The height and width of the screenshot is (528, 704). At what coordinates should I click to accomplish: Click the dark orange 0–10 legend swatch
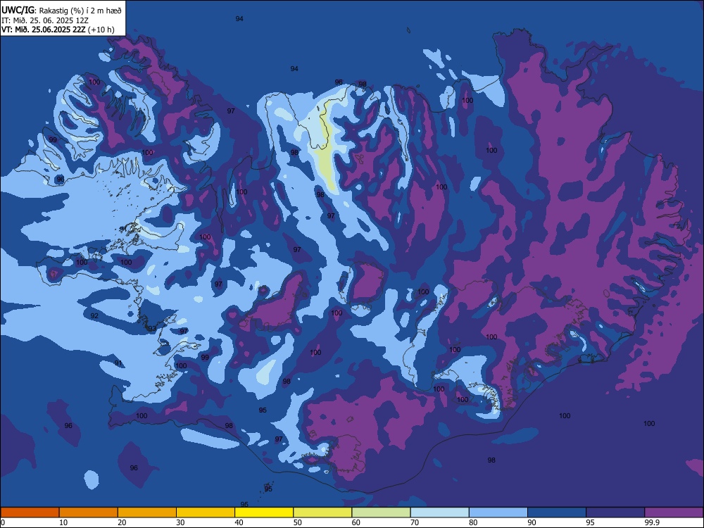click(x=30, y=513)
